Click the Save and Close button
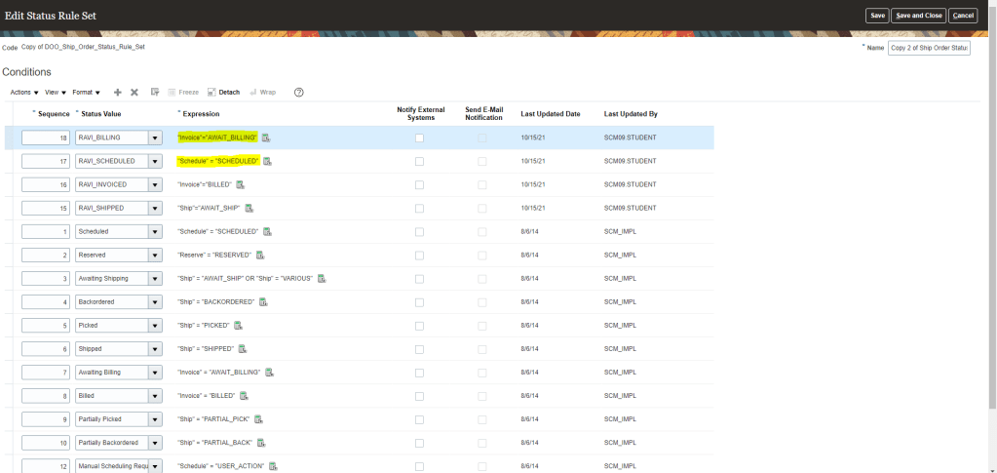The width and height of the screenshot is (997, 473). tap(918, 16)
